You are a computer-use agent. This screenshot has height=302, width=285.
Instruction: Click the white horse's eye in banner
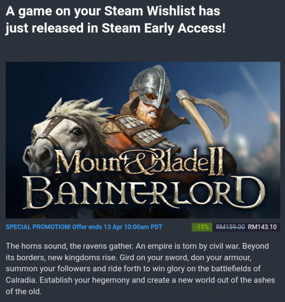77,132
